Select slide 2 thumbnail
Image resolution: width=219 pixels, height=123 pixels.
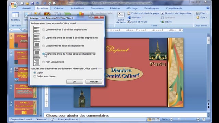pos(21,57)
